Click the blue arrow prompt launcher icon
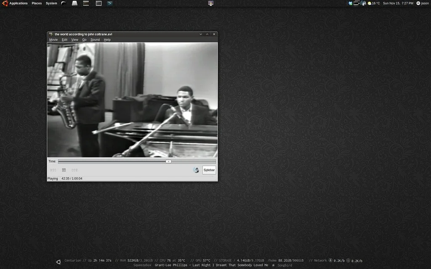431x269 pixels. click(x=110, y=3)
